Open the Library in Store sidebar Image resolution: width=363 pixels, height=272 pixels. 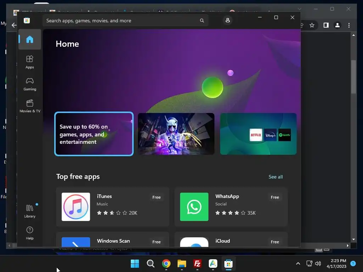[x=30, y=211]
